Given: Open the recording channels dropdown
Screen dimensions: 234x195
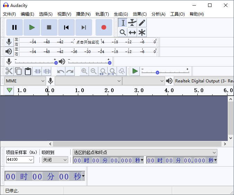Looking at the screenshot, I should click(144, 81).
